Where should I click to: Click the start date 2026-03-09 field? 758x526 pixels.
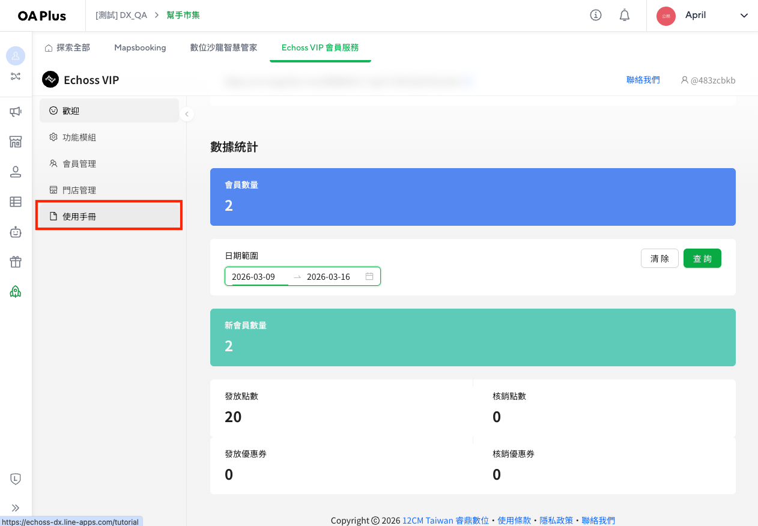pos(253,277)
